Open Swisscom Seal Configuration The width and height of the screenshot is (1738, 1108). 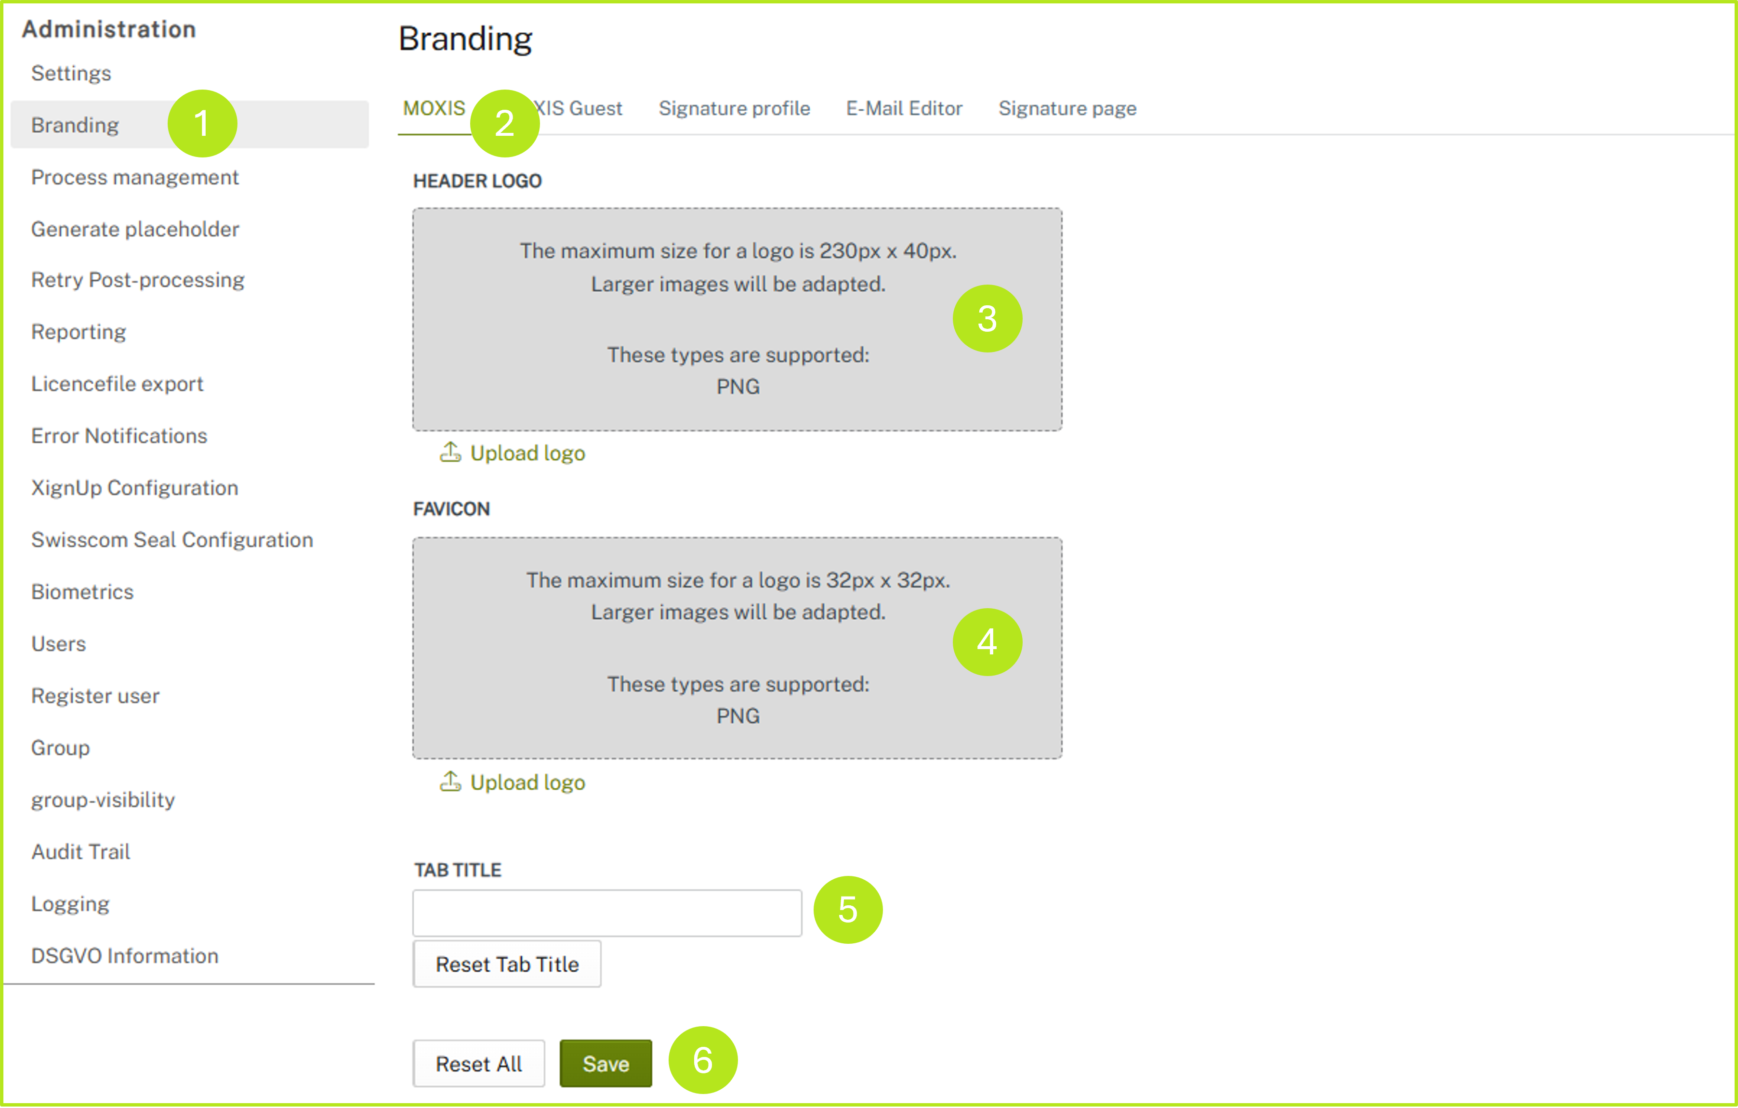(x=172, y=540)
